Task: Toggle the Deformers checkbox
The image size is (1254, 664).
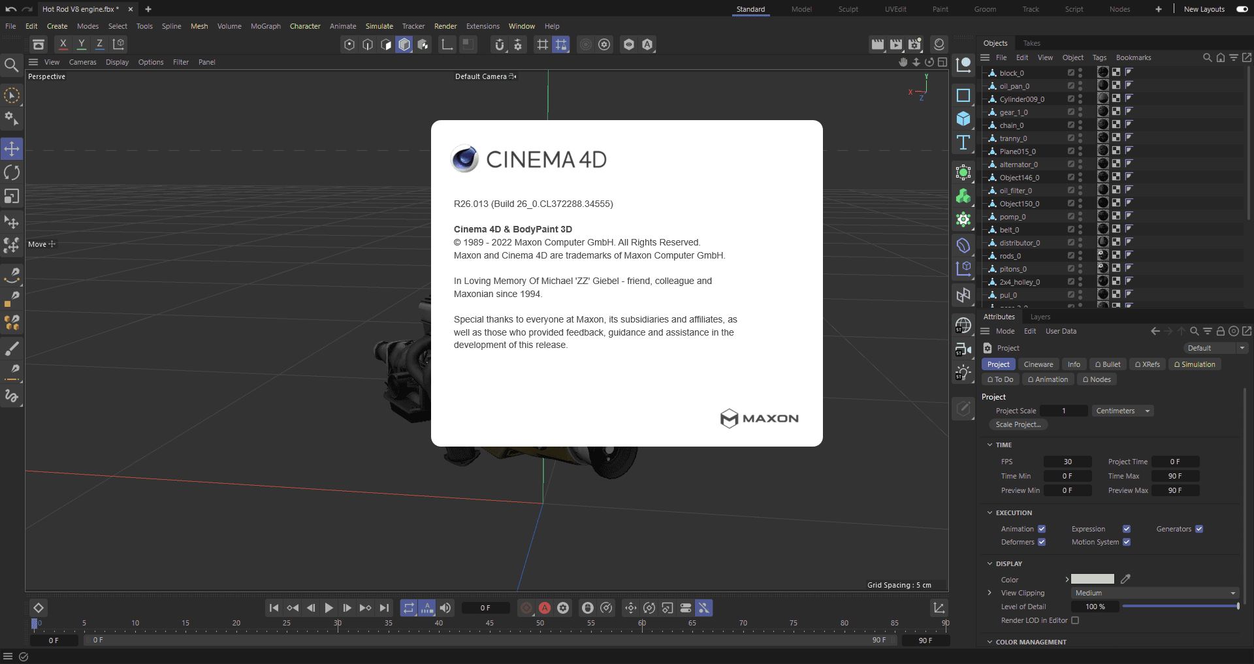Action: (1042, 542)
